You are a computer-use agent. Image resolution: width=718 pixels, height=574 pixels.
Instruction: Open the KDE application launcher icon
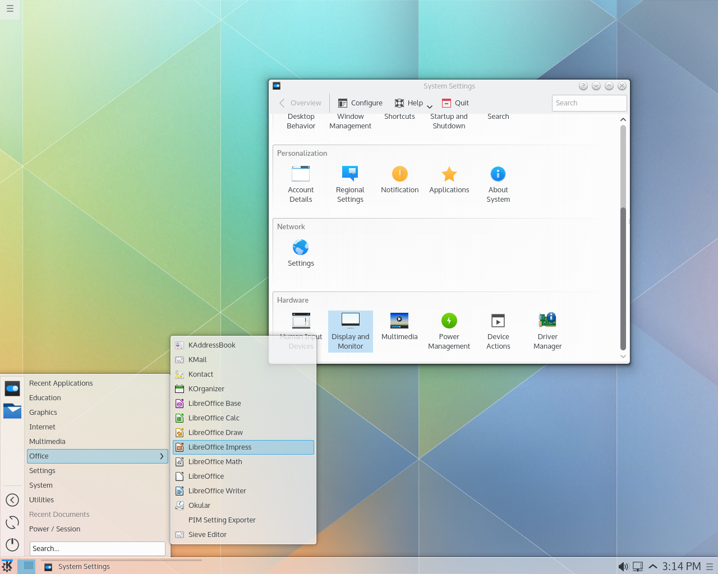click(8, 566)
